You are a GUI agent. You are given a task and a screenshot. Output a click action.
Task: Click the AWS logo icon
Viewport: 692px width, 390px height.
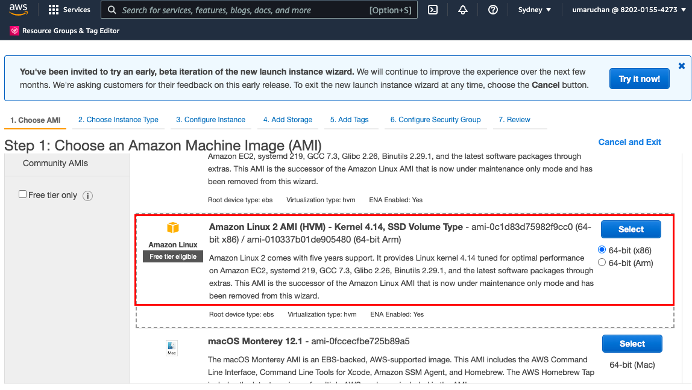18,10
